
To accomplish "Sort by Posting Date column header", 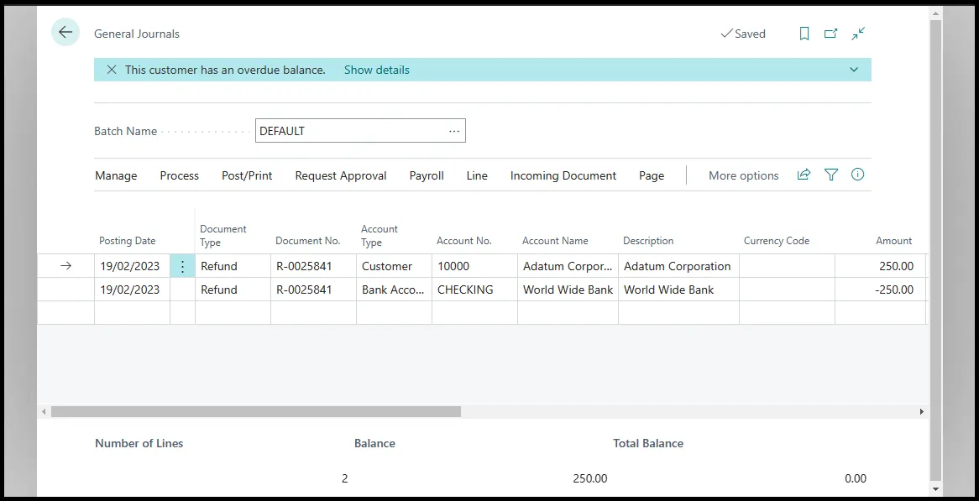I will point(128,241).
